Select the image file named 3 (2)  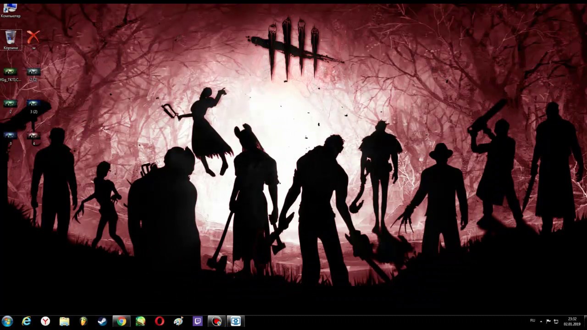pos(33,106)
